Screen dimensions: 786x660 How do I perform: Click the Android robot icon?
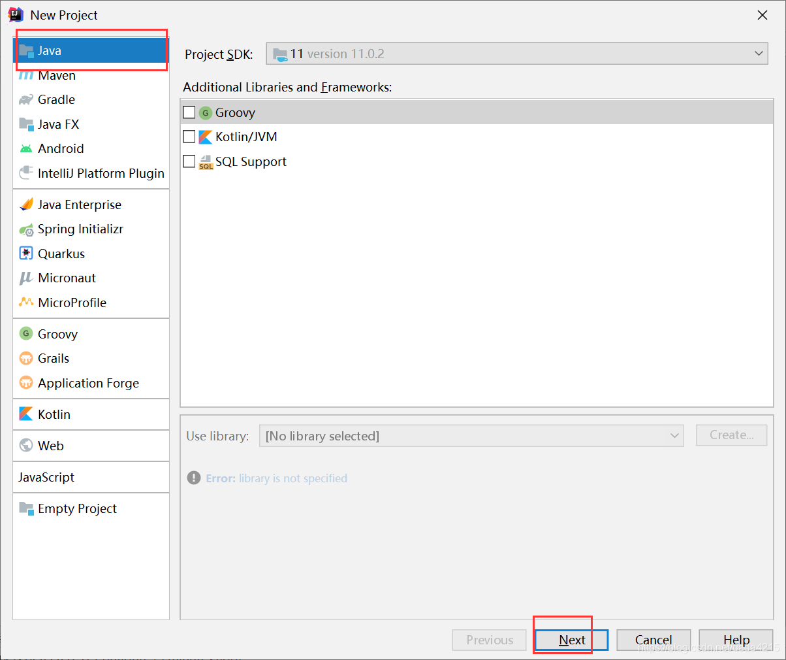[26, 148]
